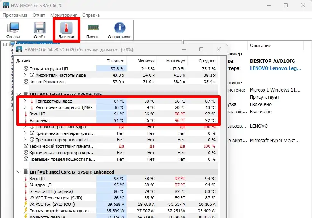Click the clock icon of Uncore Множитель
This screenshot has width=312, height=218.
[25, 81]
